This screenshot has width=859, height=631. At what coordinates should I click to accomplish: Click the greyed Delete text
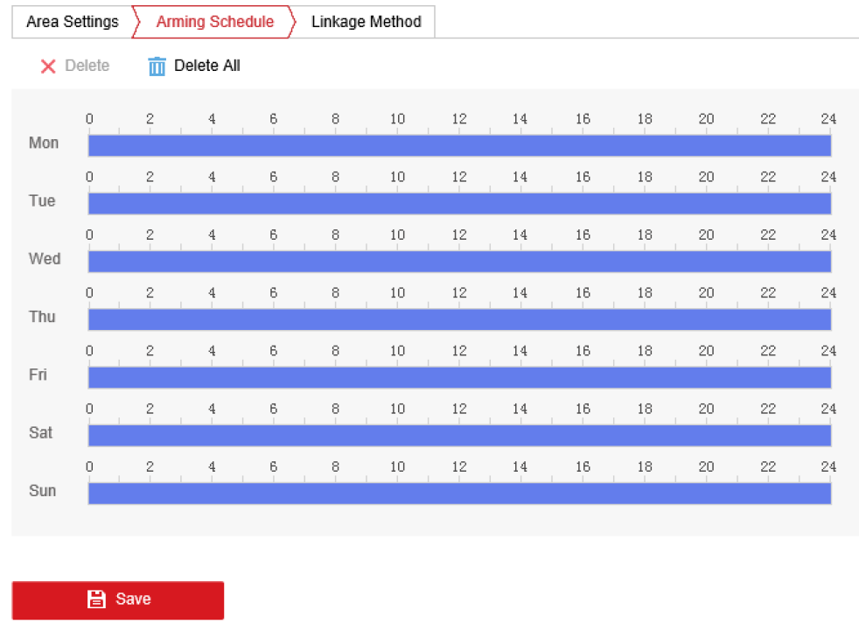[87, 66]
